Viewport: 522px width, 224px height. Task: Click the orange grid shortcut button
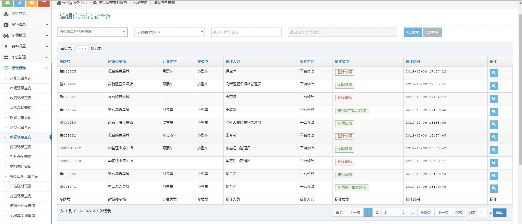click(32, 3)
